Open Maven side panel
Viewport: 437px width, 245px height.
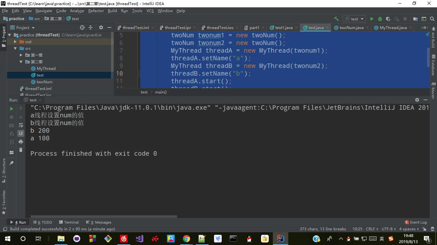(x=433, y=91)
